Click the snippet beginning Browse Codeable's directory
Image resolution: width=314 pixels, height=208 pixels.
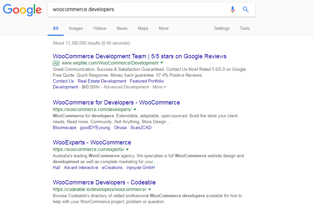pos(147,199)
